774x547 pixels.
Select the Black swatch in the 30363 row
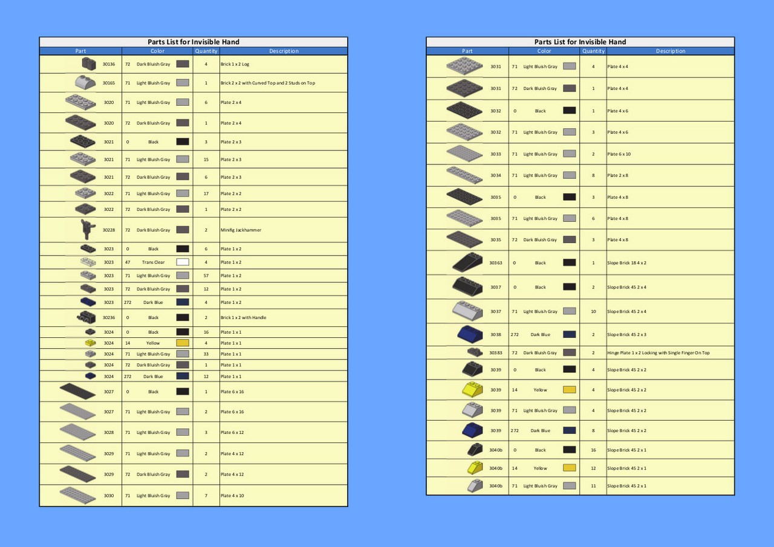pyautogui.click(x=570, y=262)
